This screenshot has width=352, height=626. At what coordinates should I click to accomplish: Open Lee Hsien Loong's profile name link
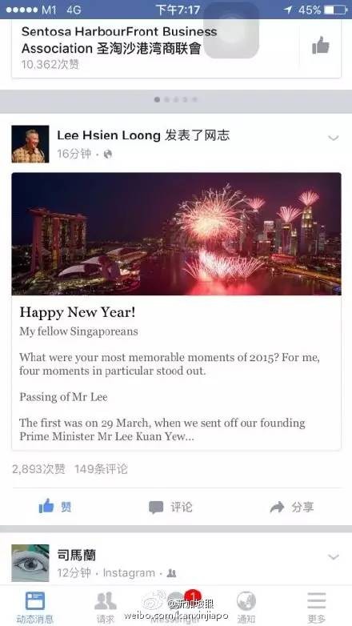pyautogui.click(x=109, y=136)
